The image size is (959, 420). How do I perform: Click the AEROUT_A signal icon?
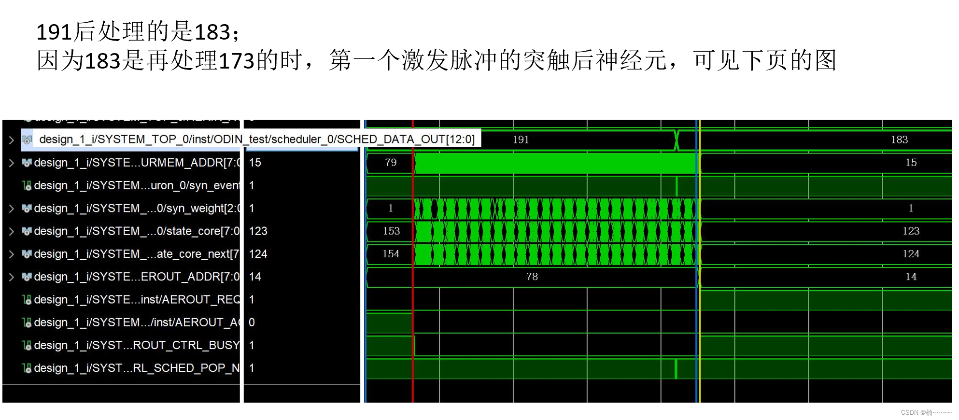pyautogui.click(x=27, y=322)
